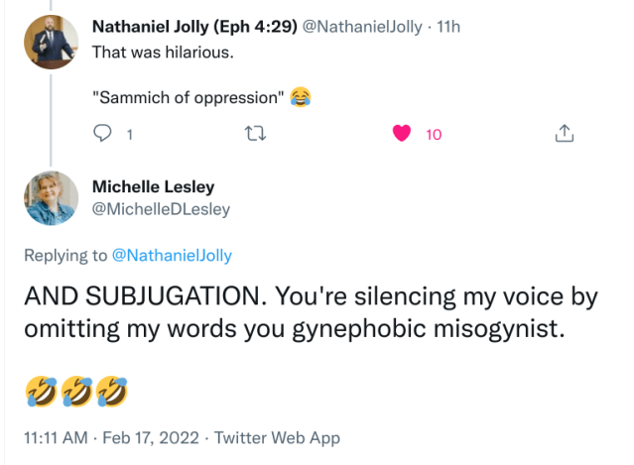
Task: Unlike the tweet via the pink heart
Action: [x=402, y=135]
